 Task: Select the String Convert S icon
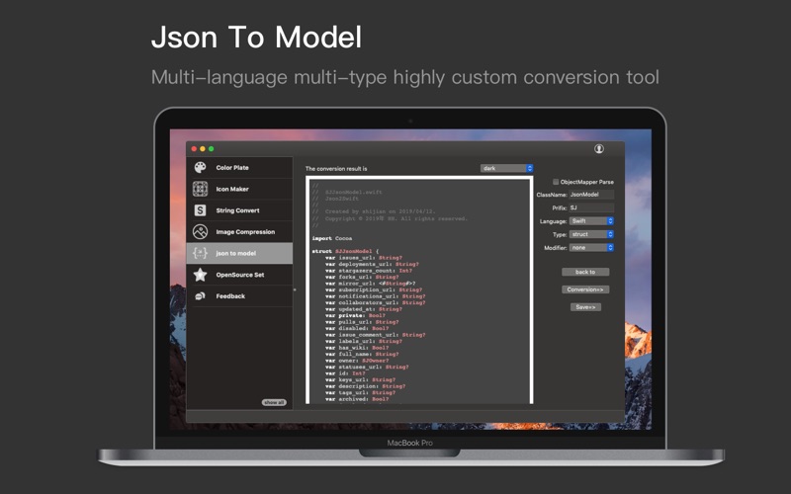coord(201,210)
